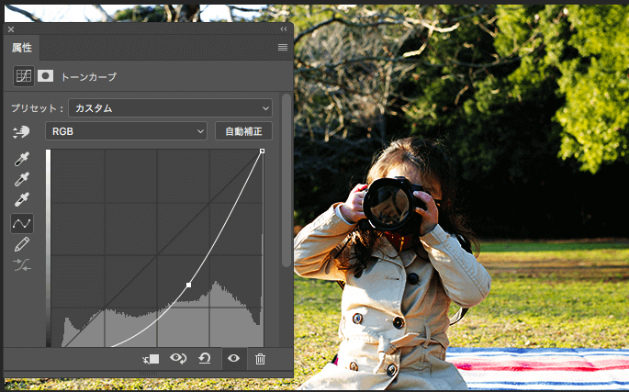Reset curves to adjustment defaults
The image size is (629, 392).
(206, 359)
